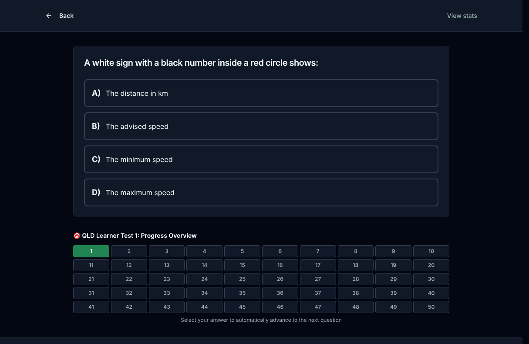Navigate to question 36
The width and height of the screenshot is (529, 344).
(280, 293)
